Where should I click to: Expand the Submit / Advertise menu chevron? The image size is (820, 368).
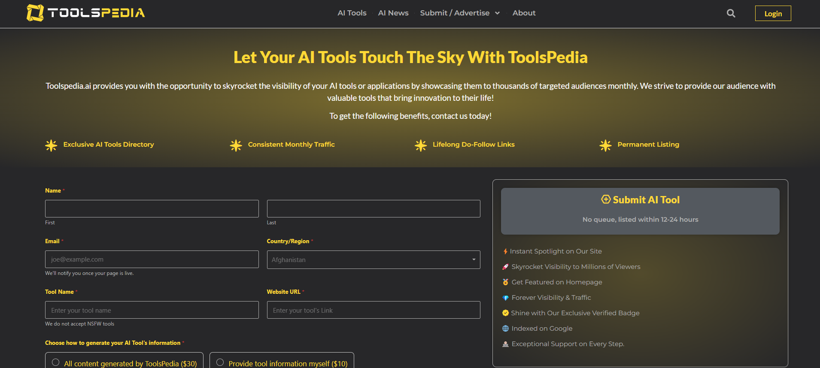point(497,13)
